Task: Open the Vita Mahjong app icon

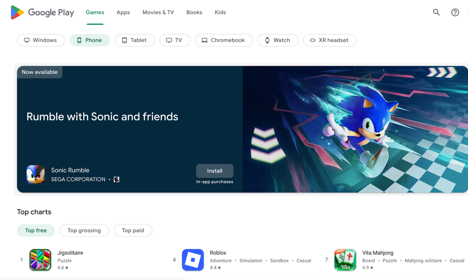Action: tap(345, 260)
